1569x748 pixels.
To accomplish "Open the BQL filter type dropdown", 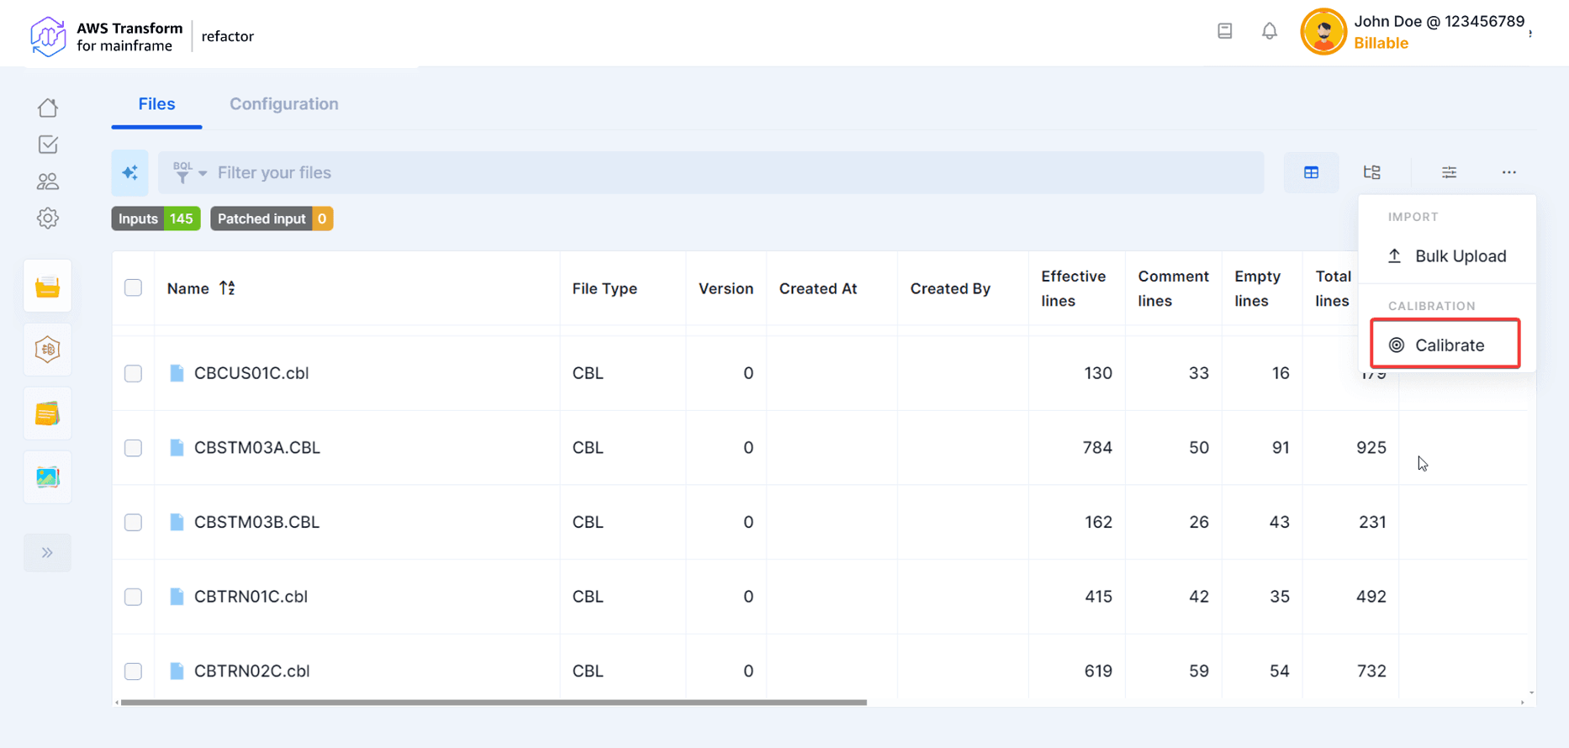I will 189,172.
